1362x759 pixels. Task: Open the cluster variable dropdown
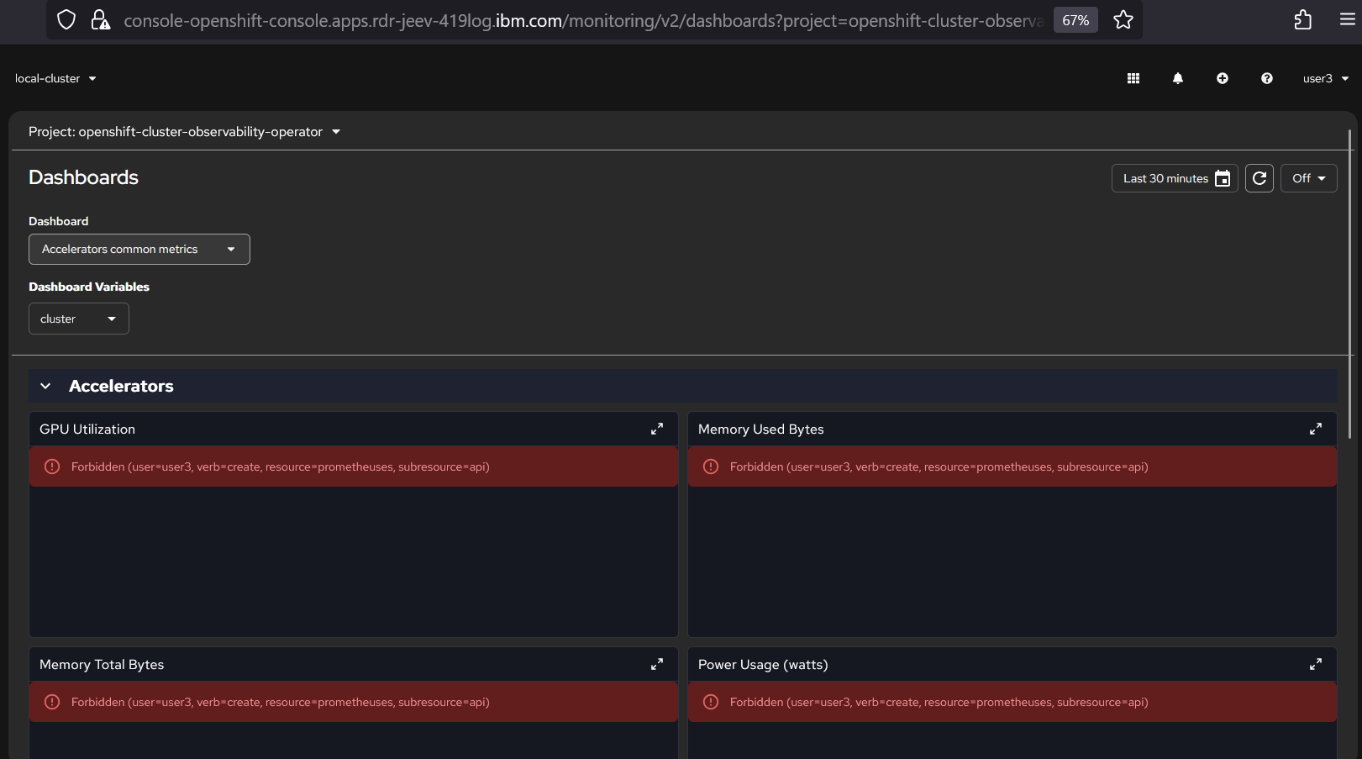[x=79, y=319]
